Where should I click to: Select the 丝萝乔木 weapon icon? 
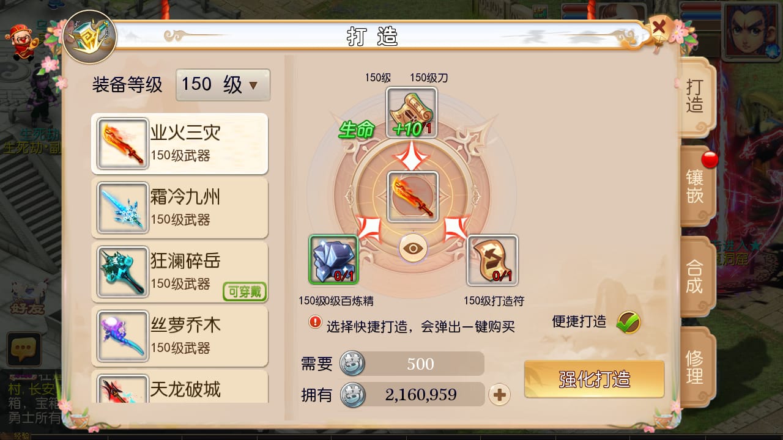pyautogui.click(x=122, y=336)
